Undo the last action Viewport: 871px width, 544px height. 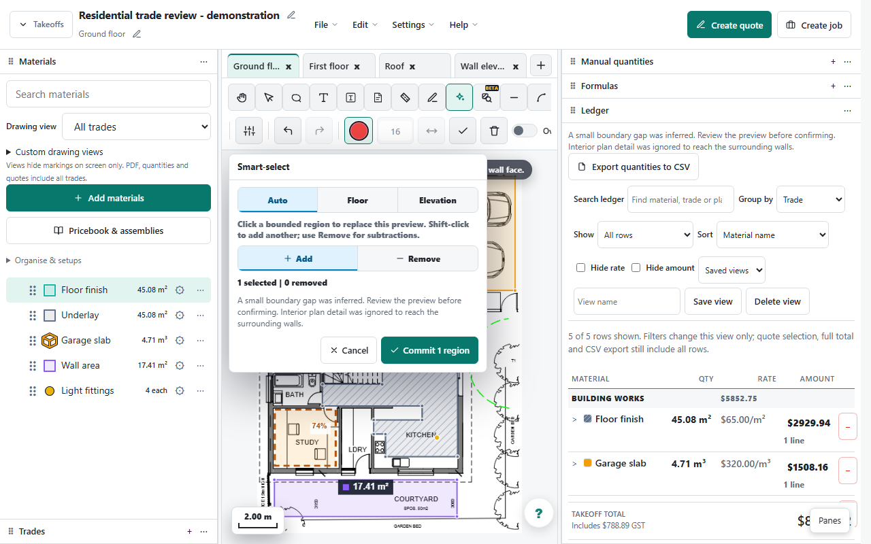(x=288, y=131)
